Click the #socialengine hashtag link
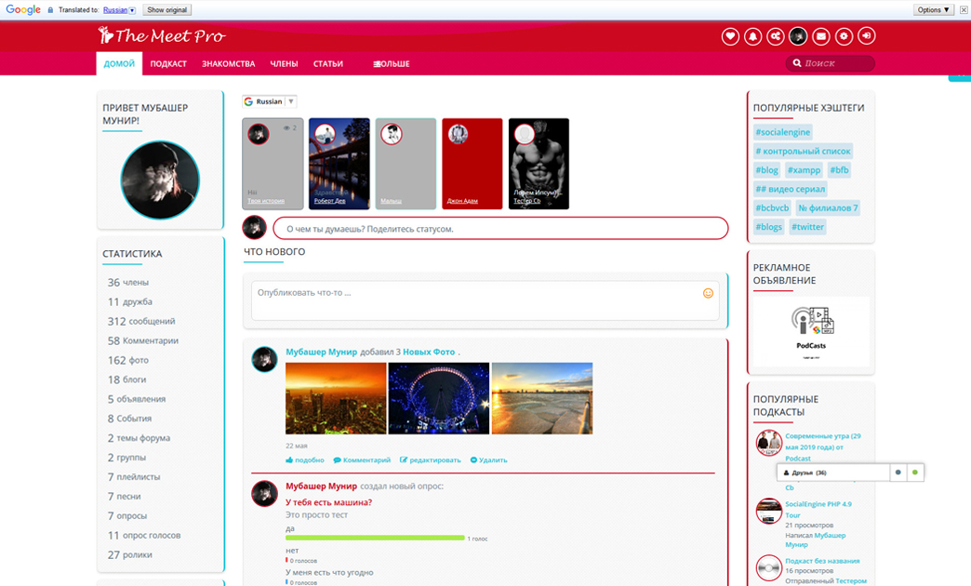 coord(782,132)
